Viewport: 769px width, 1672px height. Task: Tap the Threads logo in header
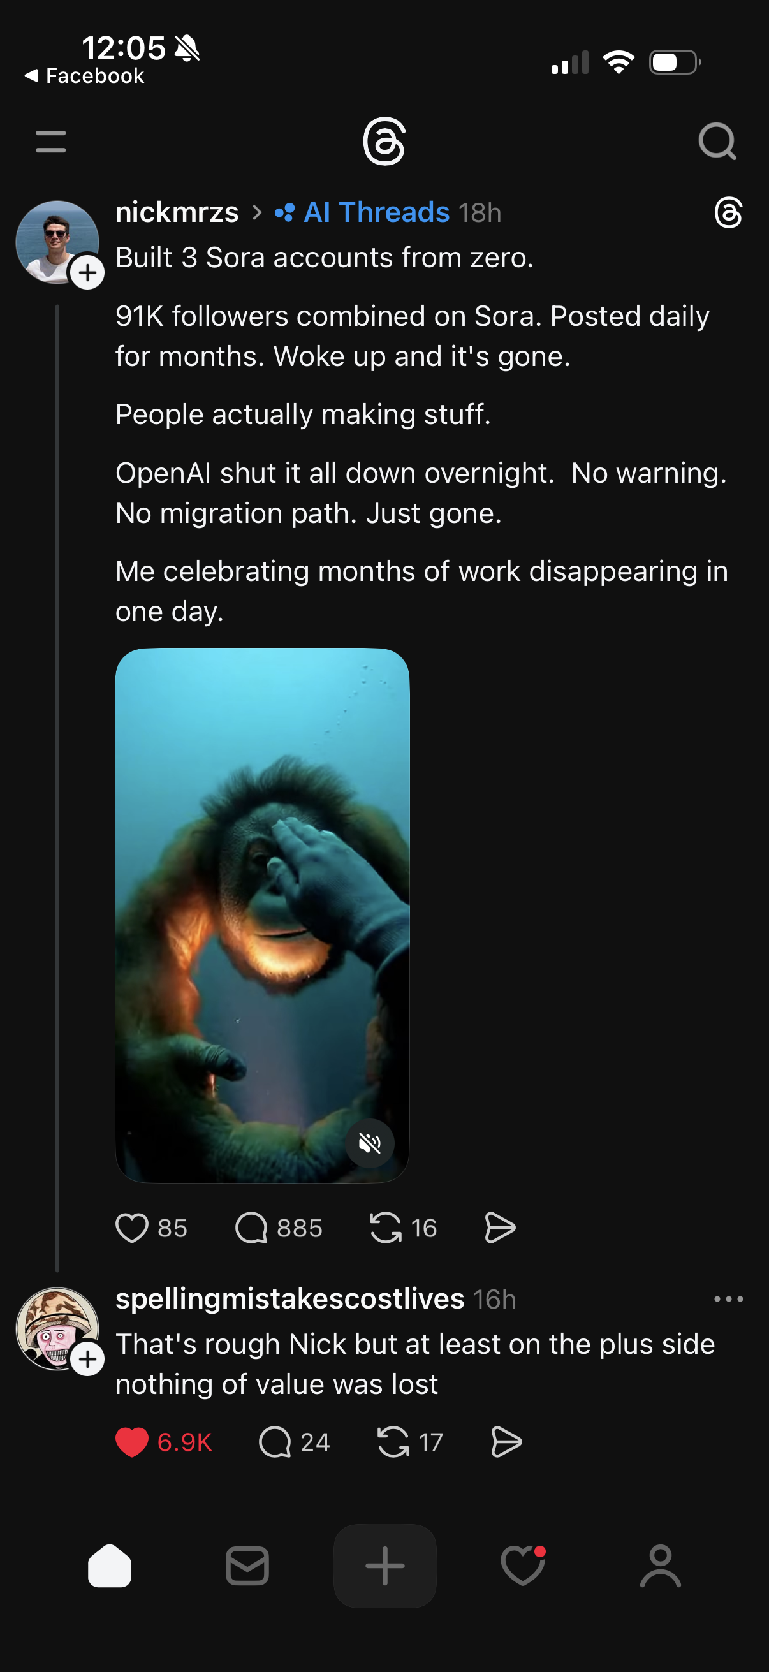(384, 142)
